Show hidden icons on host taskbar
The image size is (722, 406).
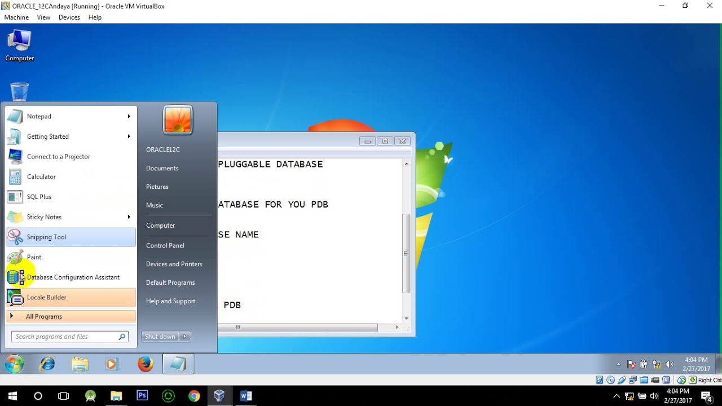[x=617, y=396]
